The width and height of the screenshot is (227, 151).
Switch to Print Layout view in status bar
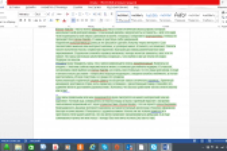click(202, 141)
